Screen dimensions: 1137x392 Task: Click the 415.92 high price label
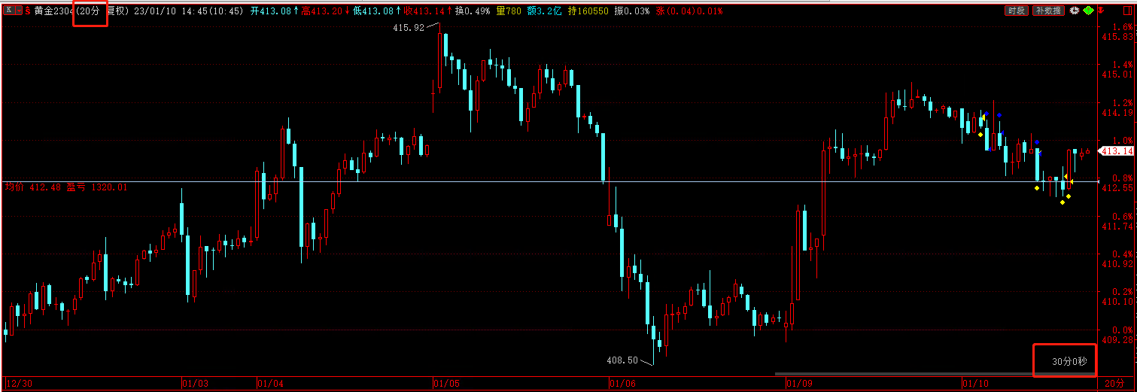pos(409,27)
